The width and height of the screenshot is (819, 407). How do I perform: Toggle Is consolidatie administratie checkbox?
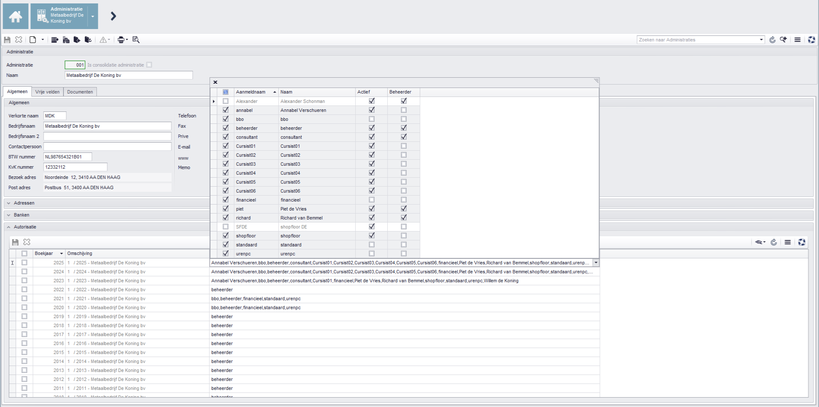click(149, 65)
